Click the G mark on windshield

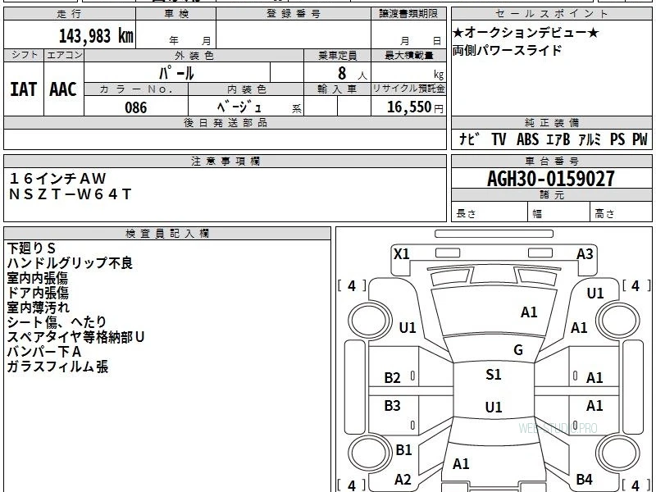(x=518, y=350)
